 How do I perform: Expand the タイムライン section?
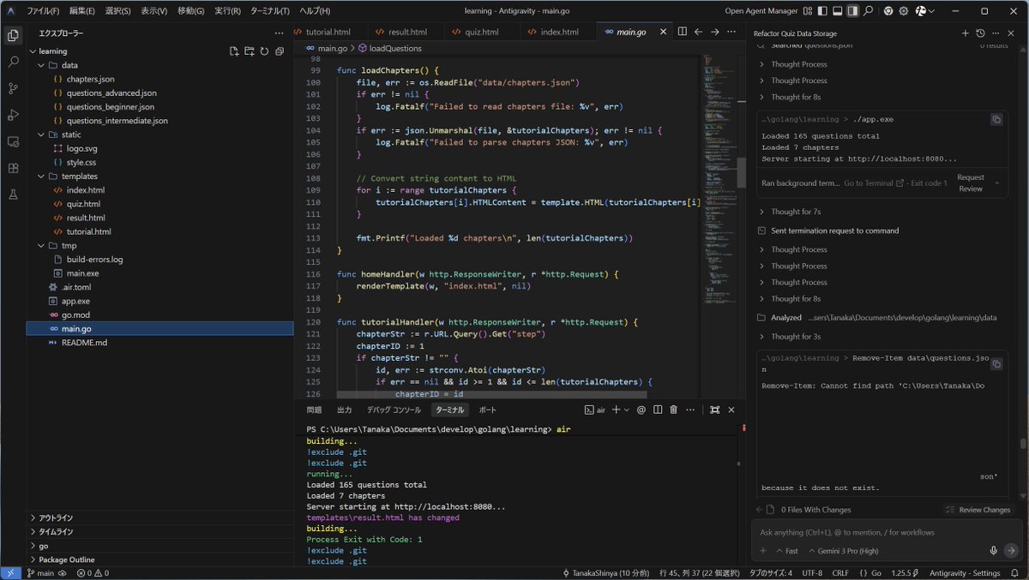pyautogui.click(x=160, y=531)
